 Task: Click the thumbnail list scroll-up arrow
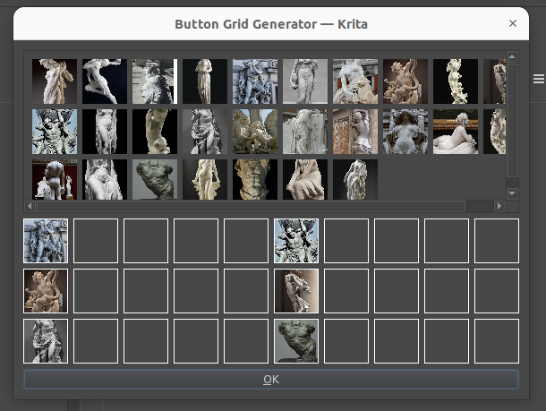pos(512,56)
